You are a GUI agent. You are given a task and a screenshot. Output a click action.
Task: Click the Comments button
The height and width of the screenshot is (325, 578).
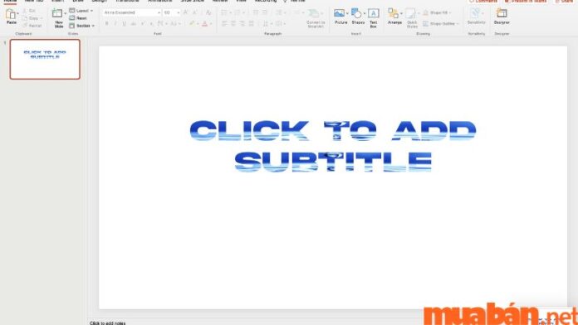tap(482, 2)
